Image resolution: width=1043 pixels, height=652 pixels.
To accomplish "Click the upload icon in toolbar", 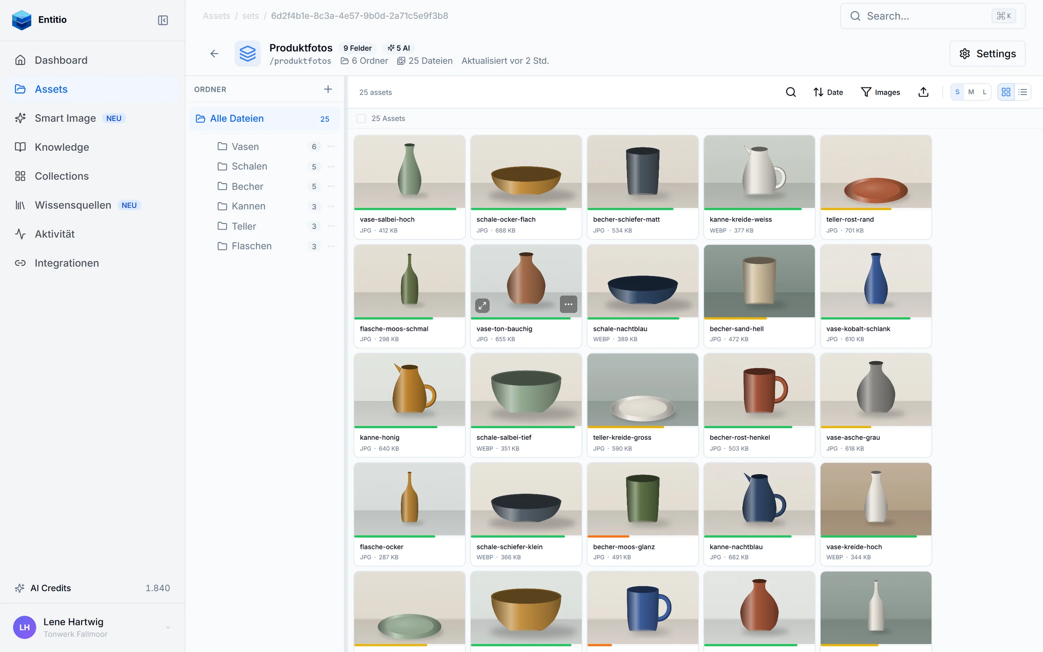I will point(923,92).
